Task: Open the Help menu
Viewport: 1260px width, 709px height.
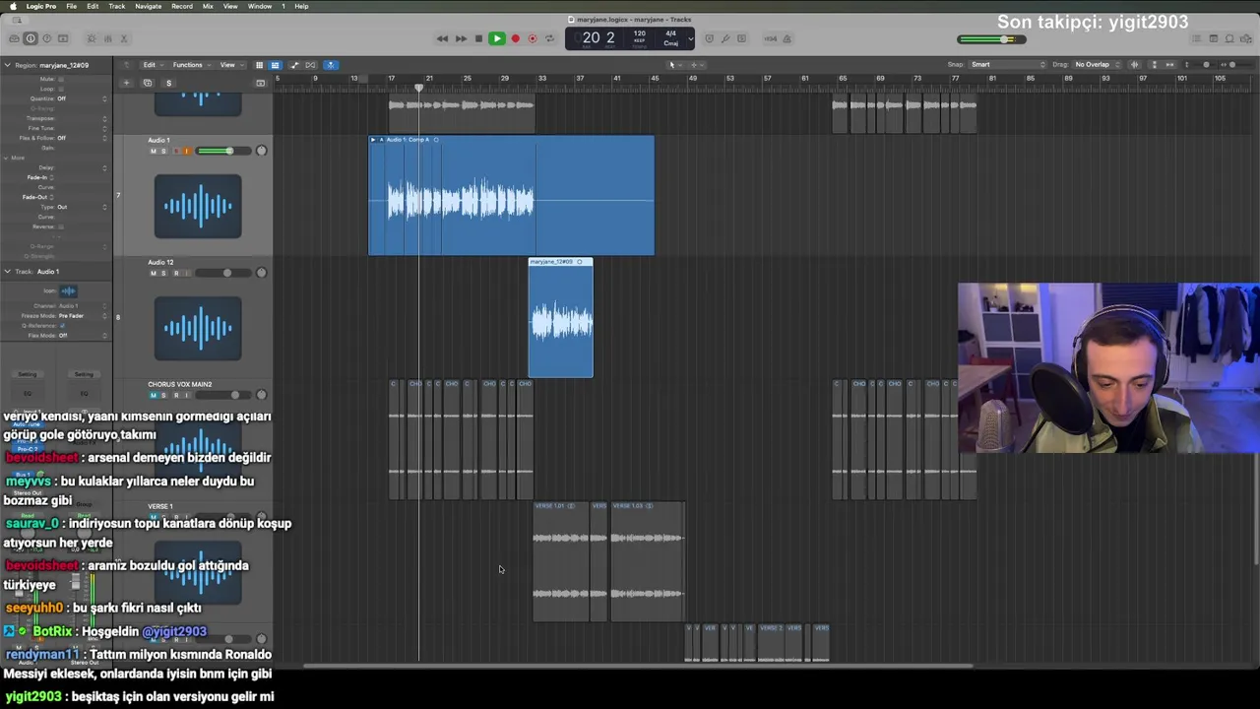Action: coord(301,6)
